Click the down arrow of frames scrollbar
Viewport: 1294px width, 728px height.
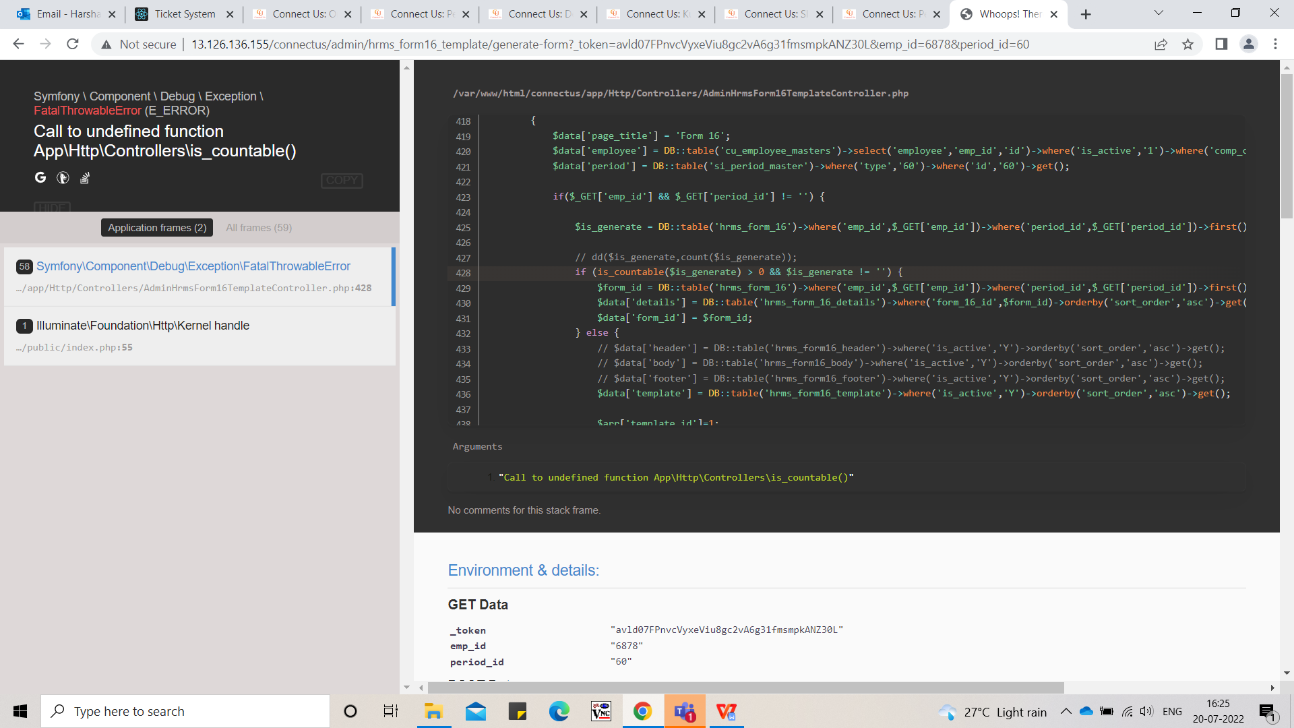(x=406, y=688)
